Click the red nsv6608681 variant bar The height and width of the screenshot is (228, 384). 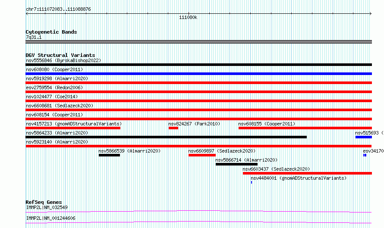pos(198,110)
